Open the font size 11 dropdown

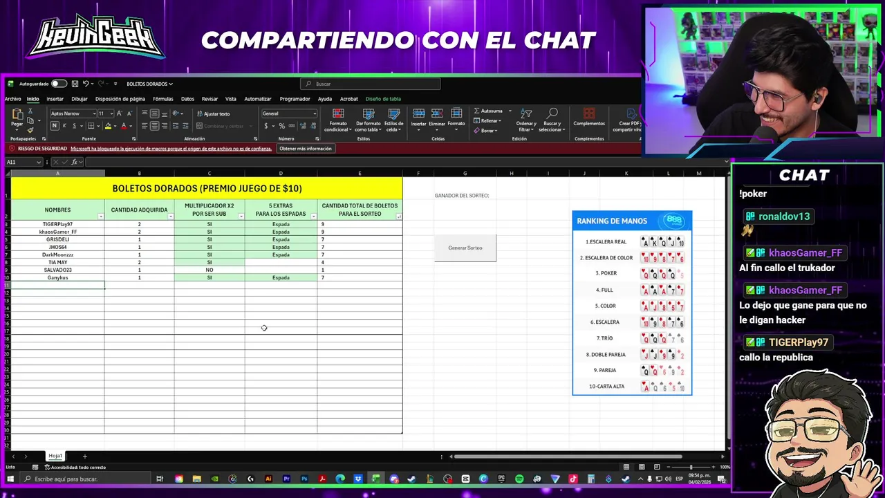(x=111, y=113)
